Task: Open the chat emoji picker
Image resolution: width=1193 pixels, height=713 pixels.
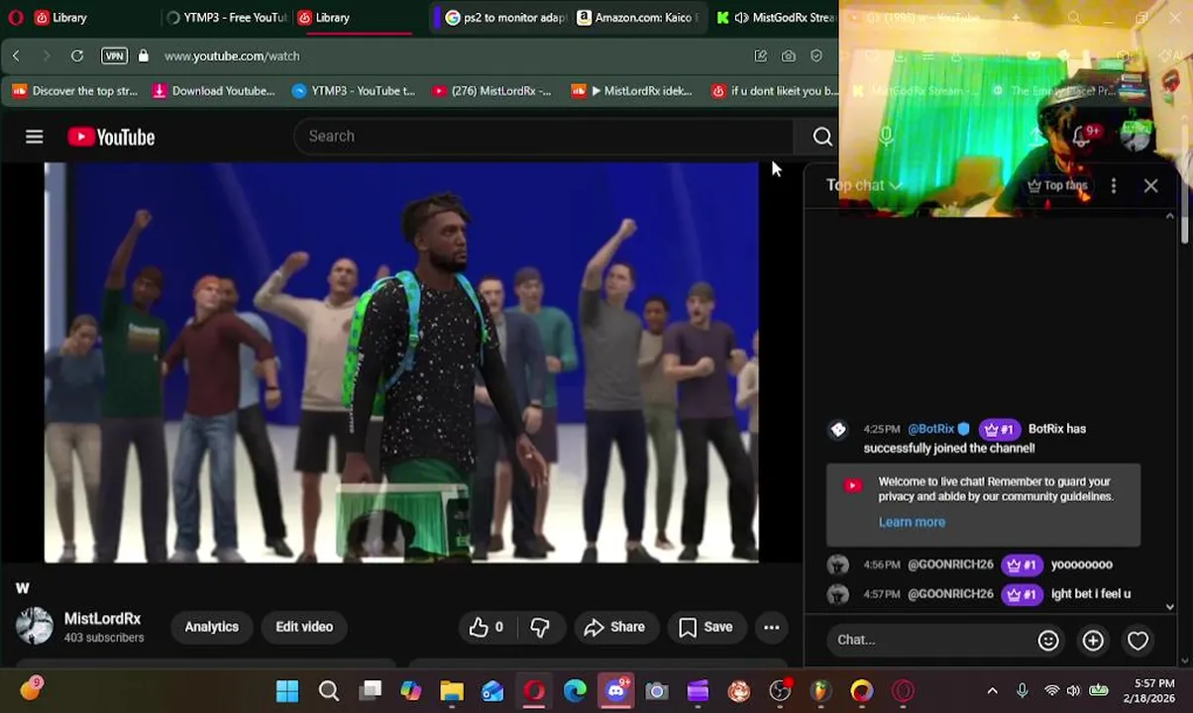Action: pyautogui.click(x=1048, y=641)
